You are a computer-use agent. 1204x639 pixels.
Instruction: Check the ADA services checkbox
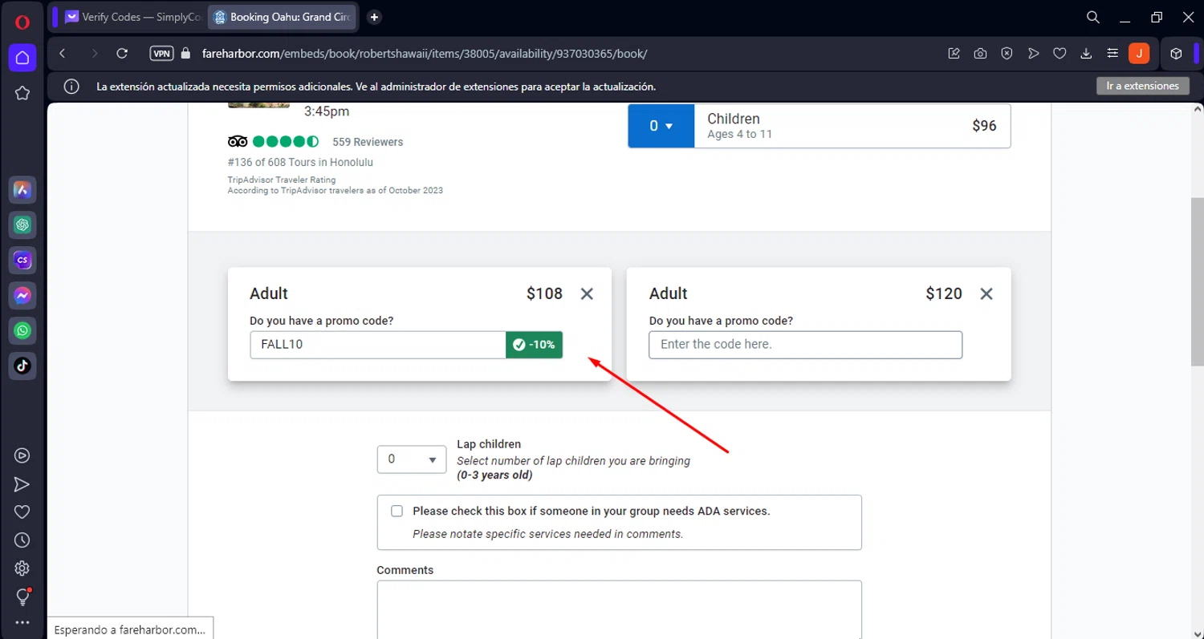[x=397, y=511]
